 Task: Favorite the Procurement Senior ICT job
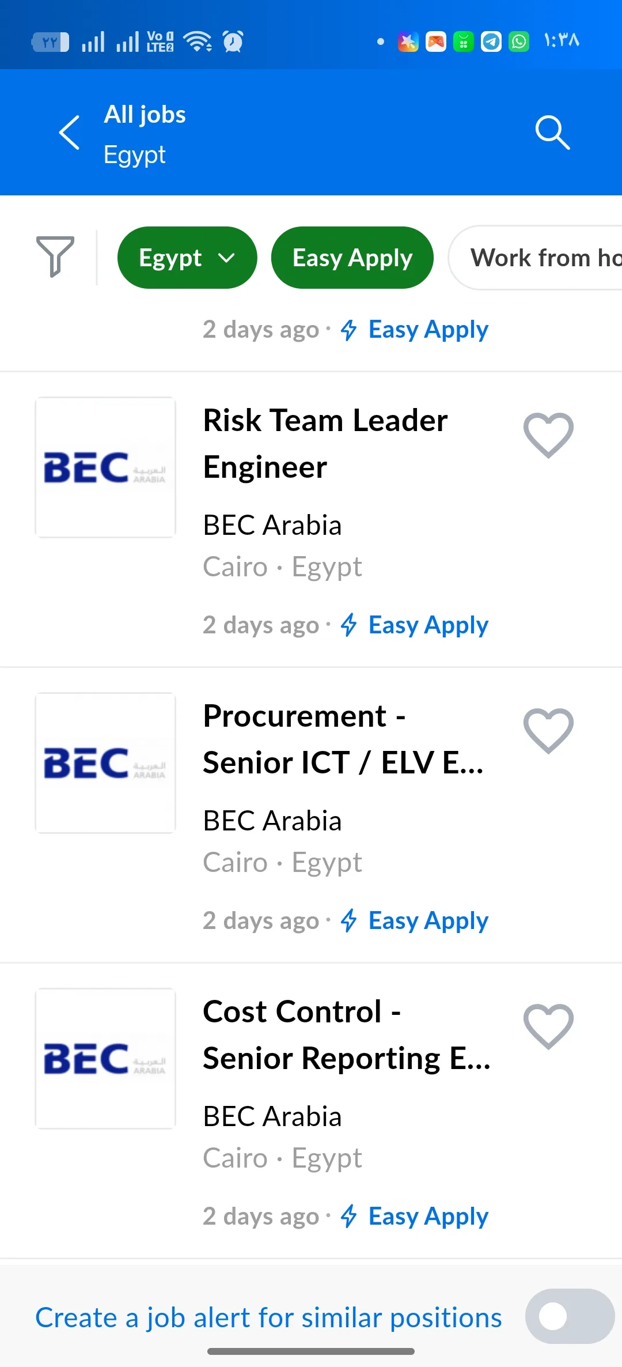(x=548, y=731)
